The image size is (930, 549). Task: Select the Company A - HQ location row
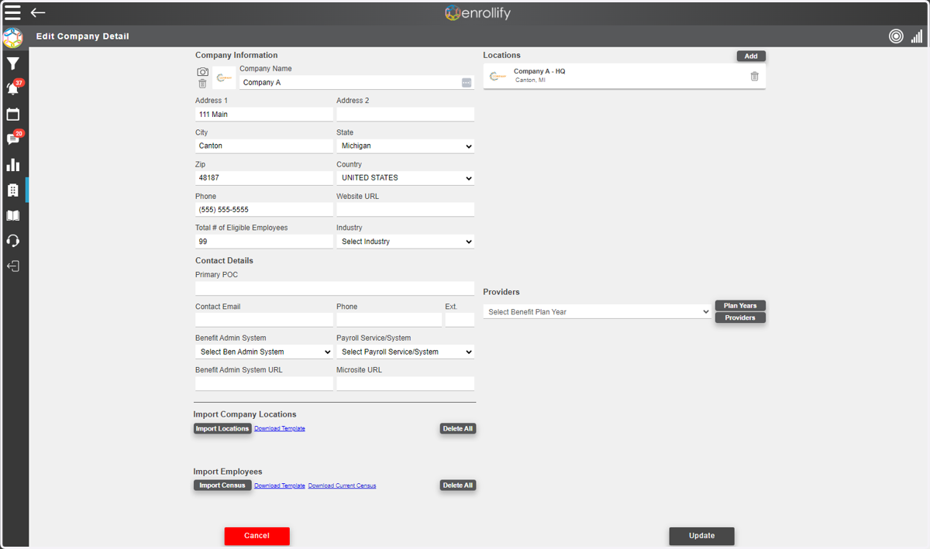point(625,76)
